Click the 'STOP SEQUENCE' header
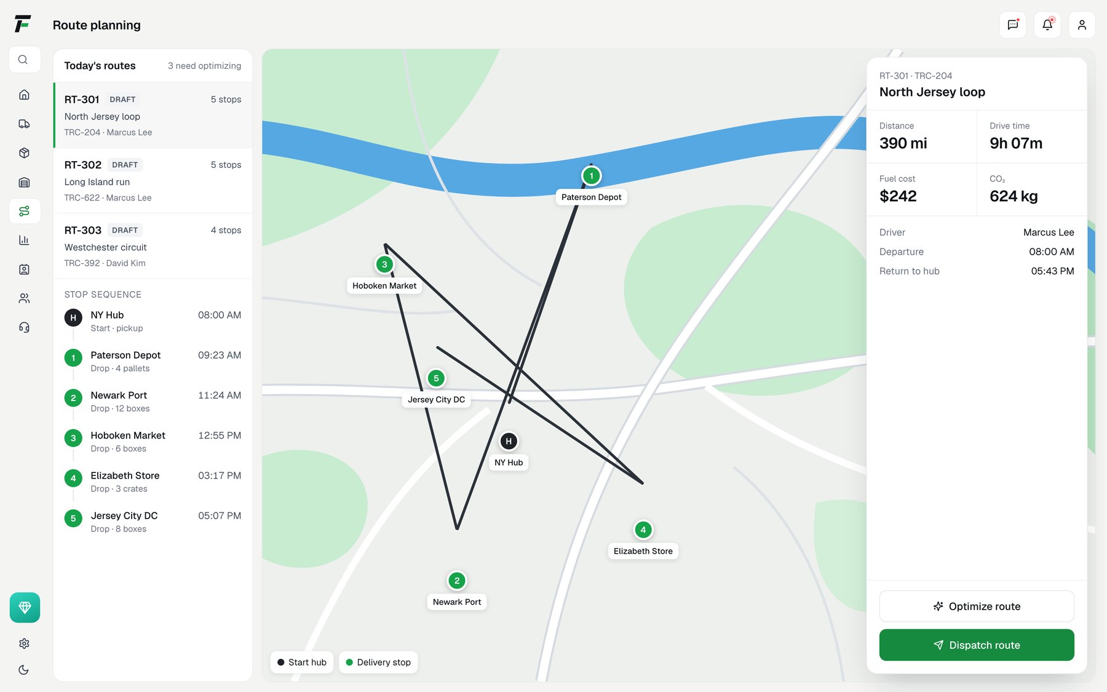Screen dimensions: 1107x692 [x=103, y=295]
